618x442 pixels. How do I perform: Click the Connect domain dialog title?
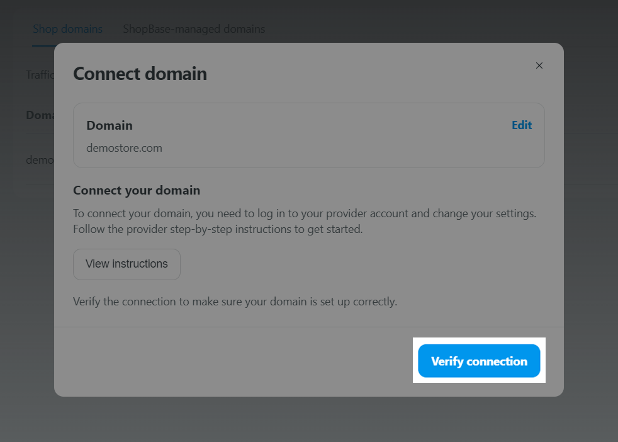140,74
